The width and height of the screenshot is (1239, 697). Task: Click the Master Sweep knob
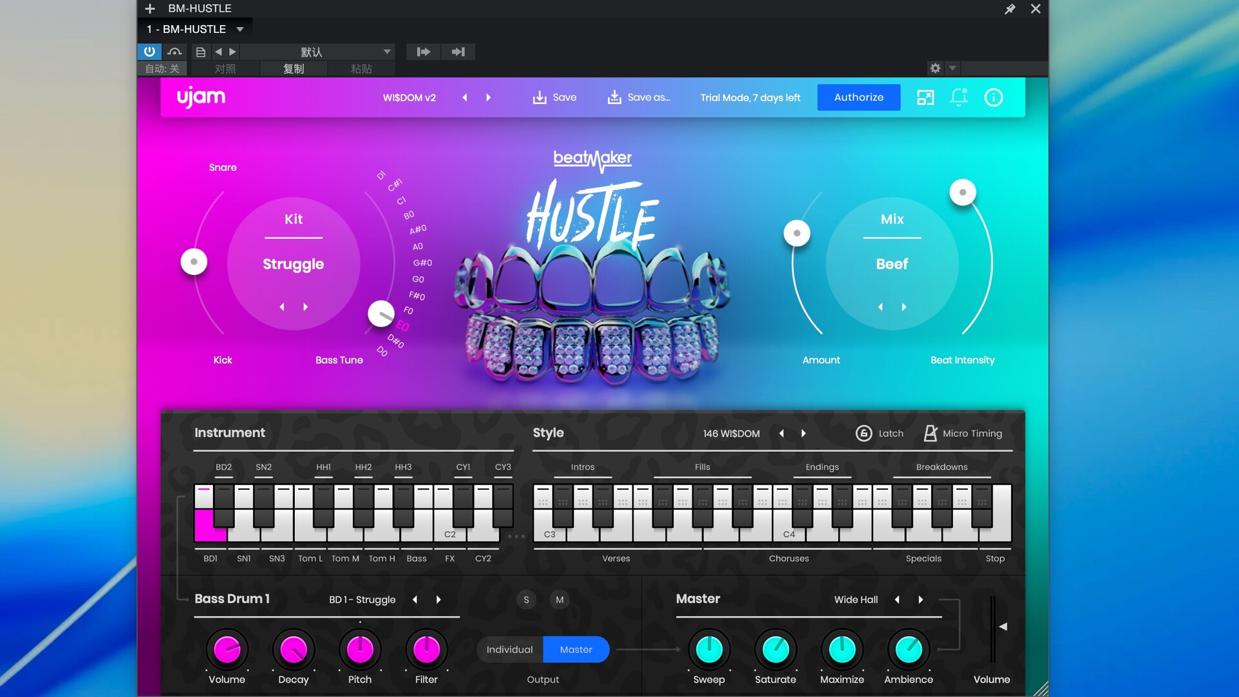click(709, 649)
